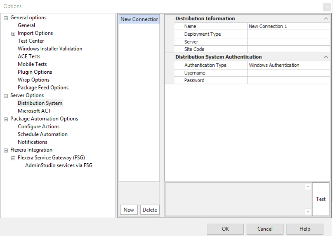333x237 pixels.
Task: Collapse the Distribution Information section chevron
Action: tap(326, 19)
